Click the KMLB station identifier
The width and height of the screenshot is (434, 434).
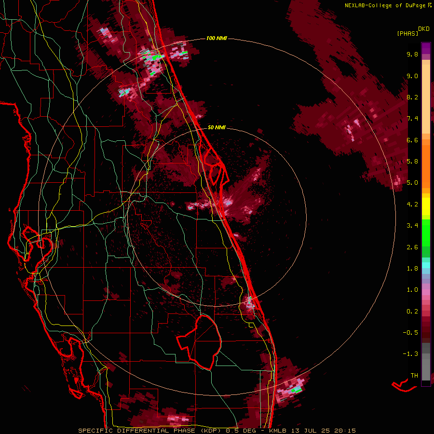pyautogui.click(x=278, y=431)
